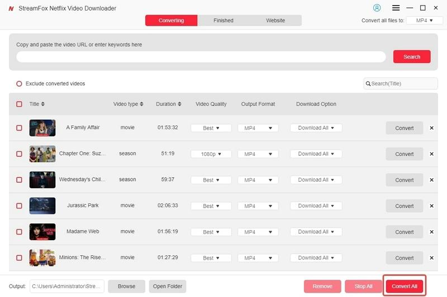Click Convert All button

click(404, 286)
